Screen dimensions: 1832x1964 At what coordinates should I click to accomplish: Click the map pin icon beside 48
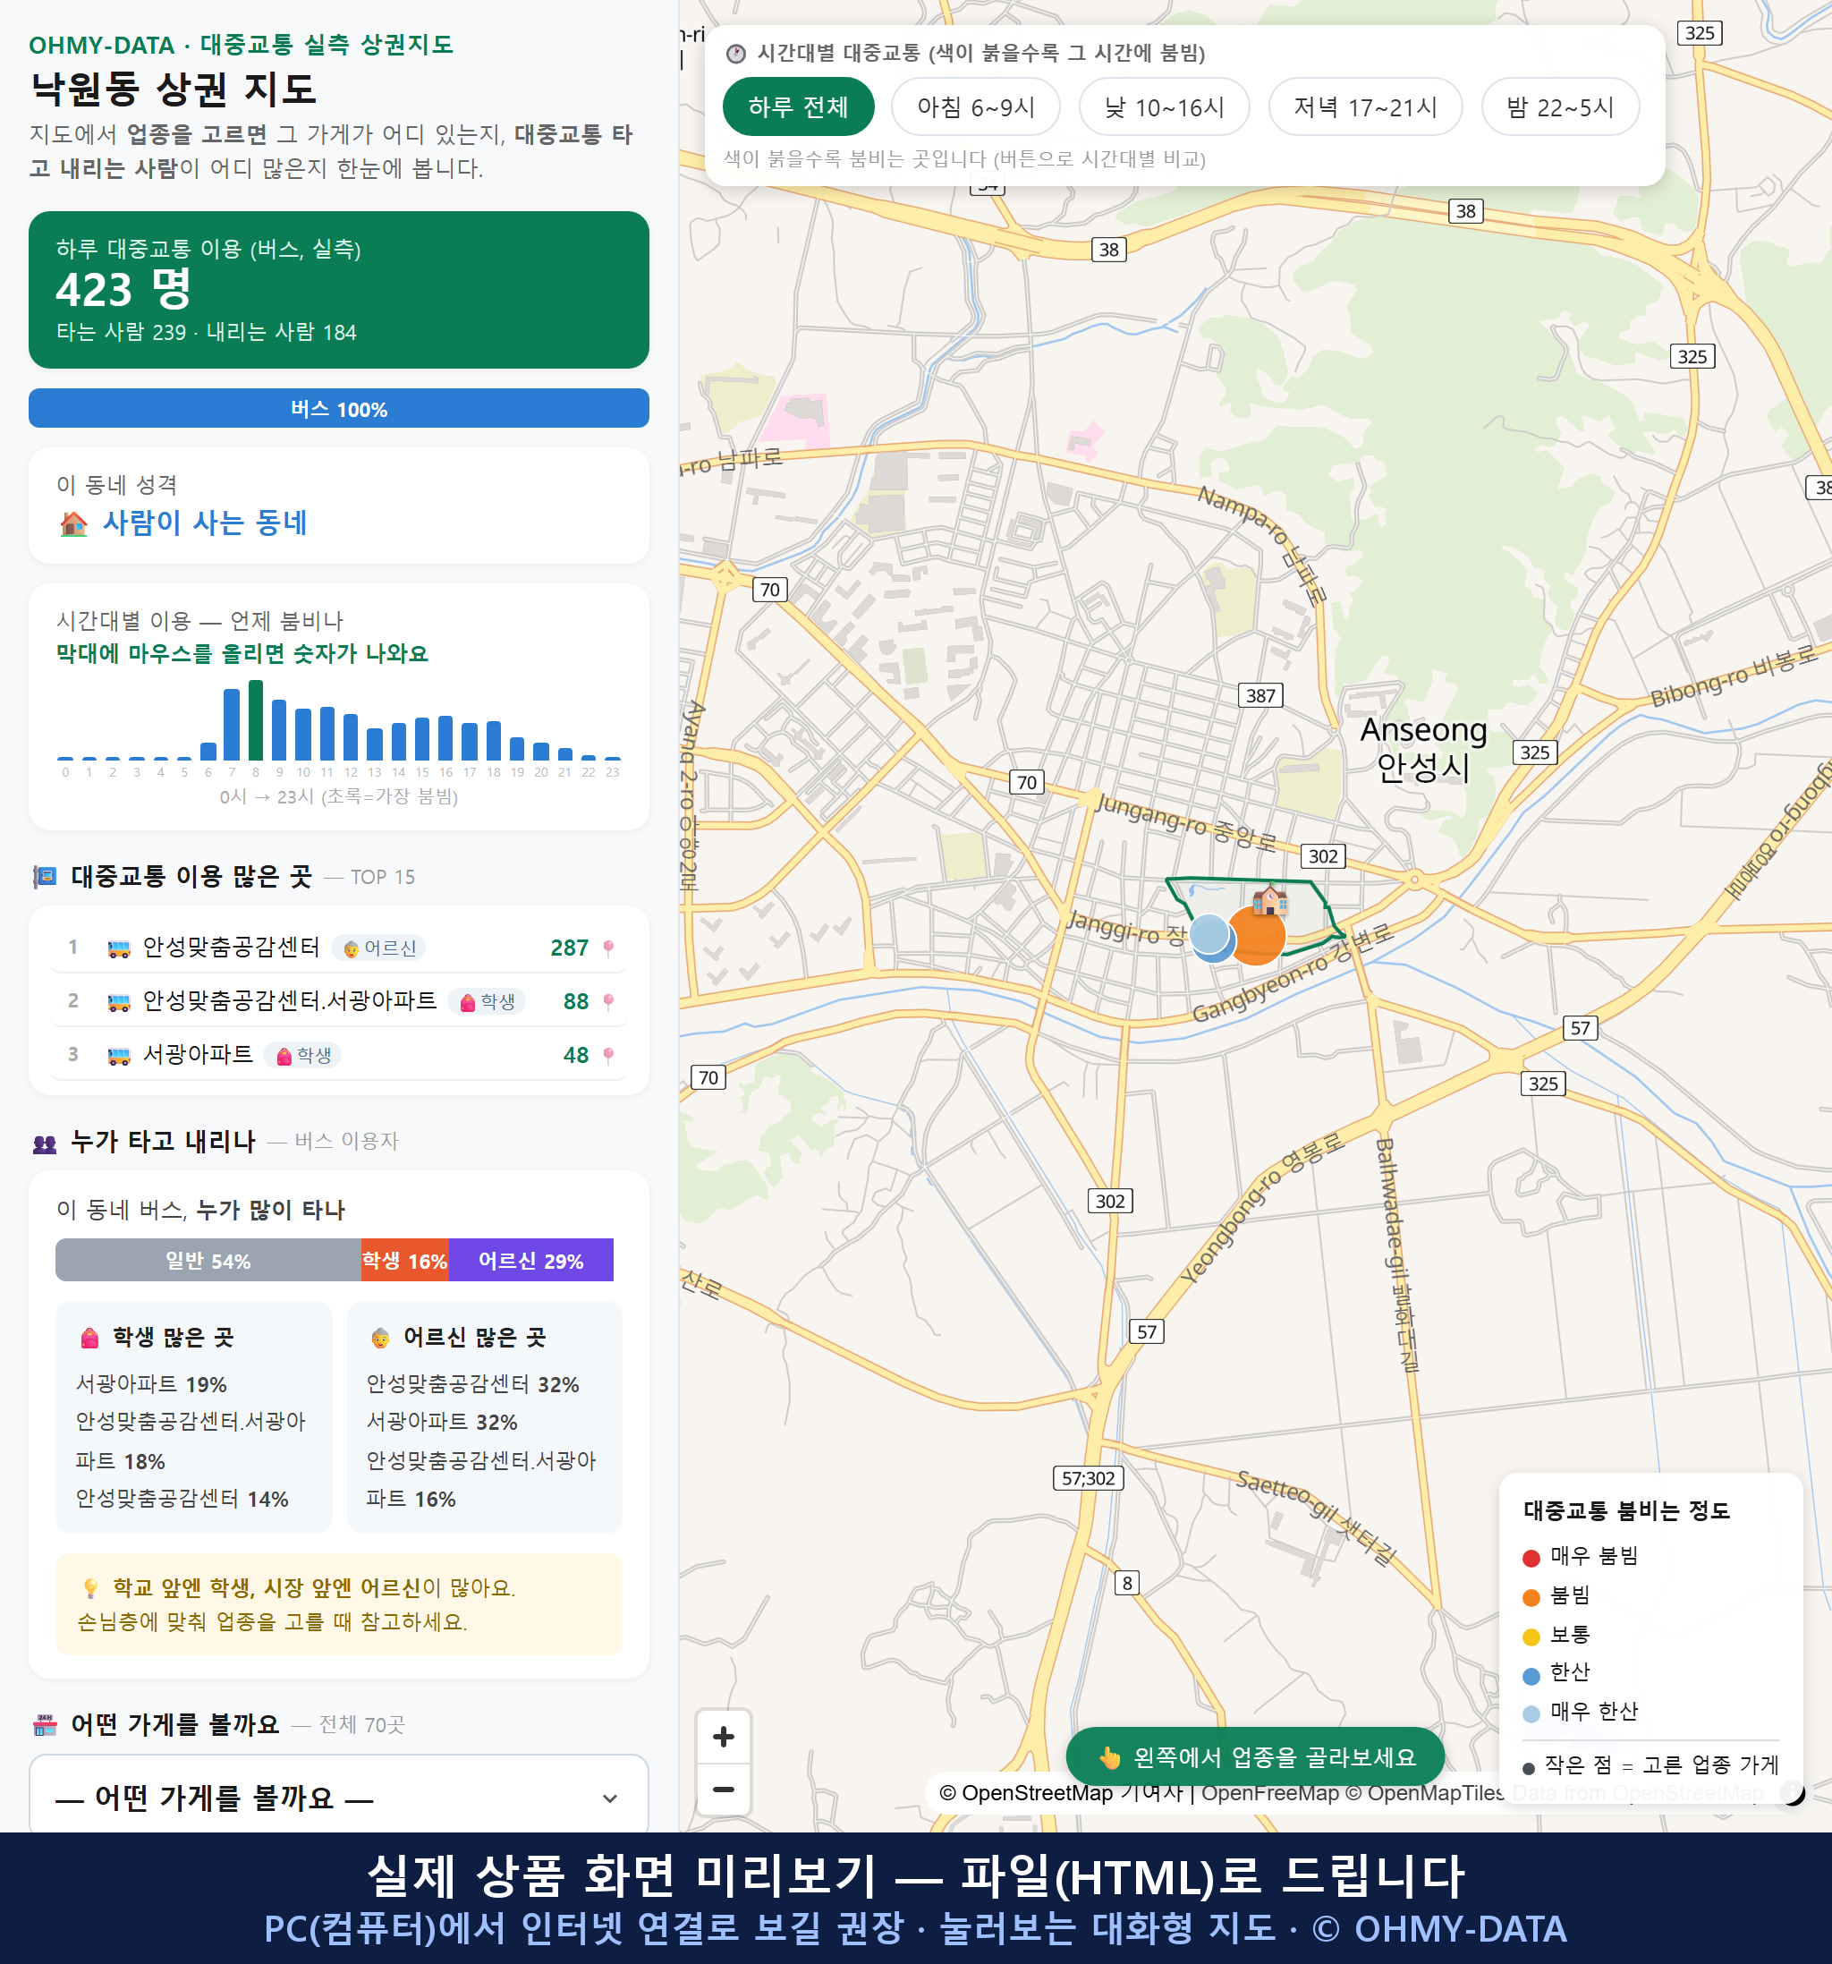(608, 1055)
